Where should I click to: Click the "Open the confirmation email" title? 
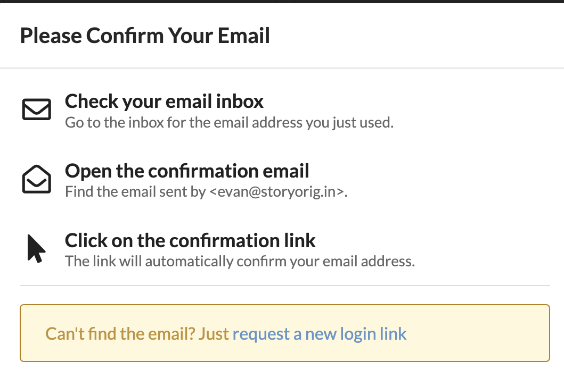point(187,171)
